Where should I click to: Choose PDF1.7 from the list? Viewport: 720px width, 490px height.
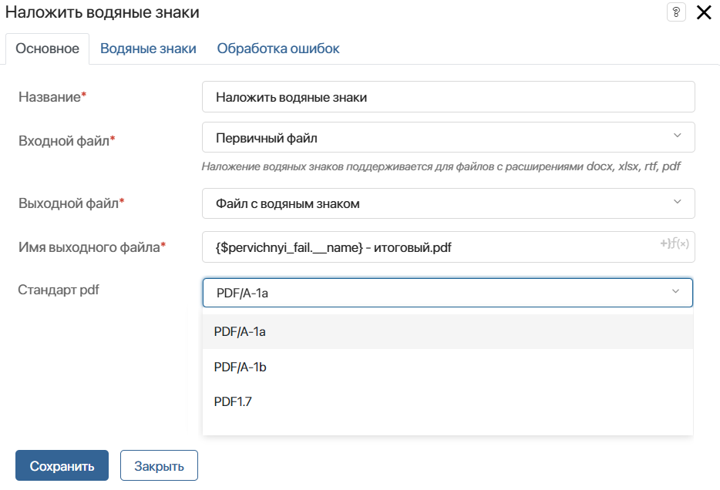click(x=448, y=401)
